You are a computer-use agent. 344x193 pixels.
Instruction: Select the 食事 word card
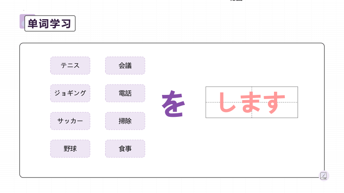click(x=125, y=149)
